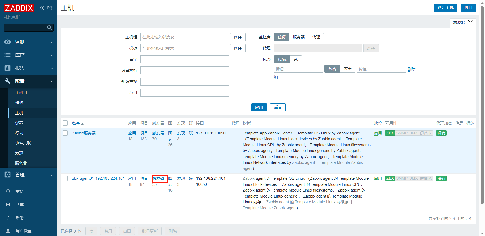Viewport: 485px width, 236px height.
Task: Open 触发器 link for zbx-agent01 host
Action: (x=158, y=178)
